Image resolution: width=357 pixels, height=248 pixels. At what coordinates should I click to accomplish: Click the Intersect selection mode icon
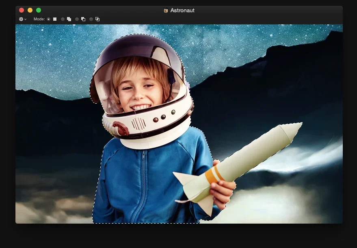(97, 19)
